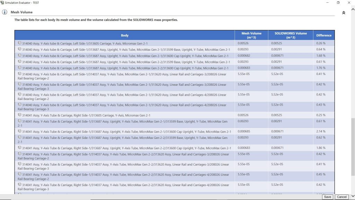355x200 pixels.
Task: Click body icon in the 2.14 % difference row
Action: tap(19, 131)
